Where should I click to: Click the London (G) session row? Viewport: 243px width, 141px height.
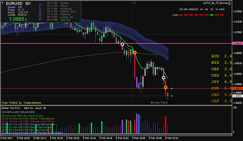tap(60, 17)
